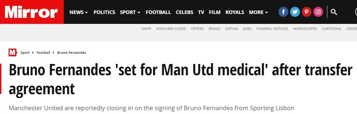Screen dimensions: 357x114
Task: Open the Mirror Facebook page icon
Action: click(x=283, y=12)
